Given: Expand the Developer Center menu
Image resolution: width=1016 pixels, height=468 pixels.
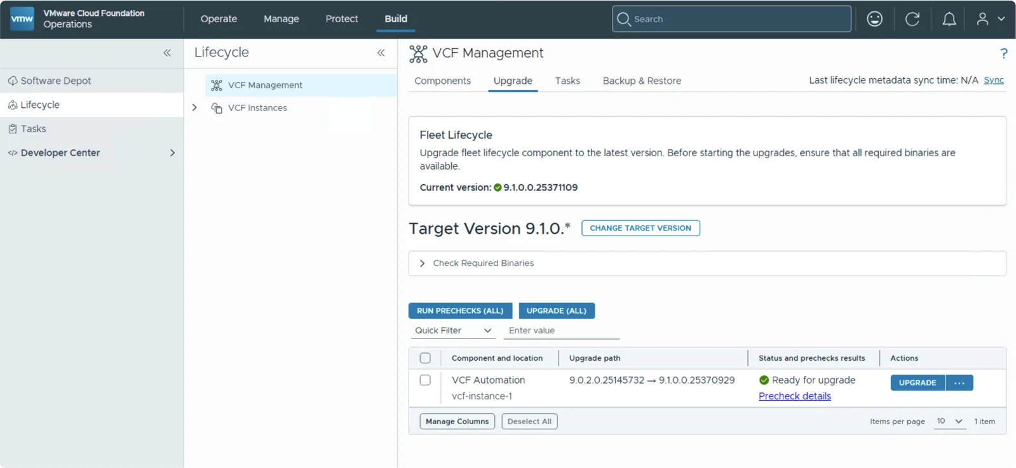Looking at the screenshot, I should point(172,153).
